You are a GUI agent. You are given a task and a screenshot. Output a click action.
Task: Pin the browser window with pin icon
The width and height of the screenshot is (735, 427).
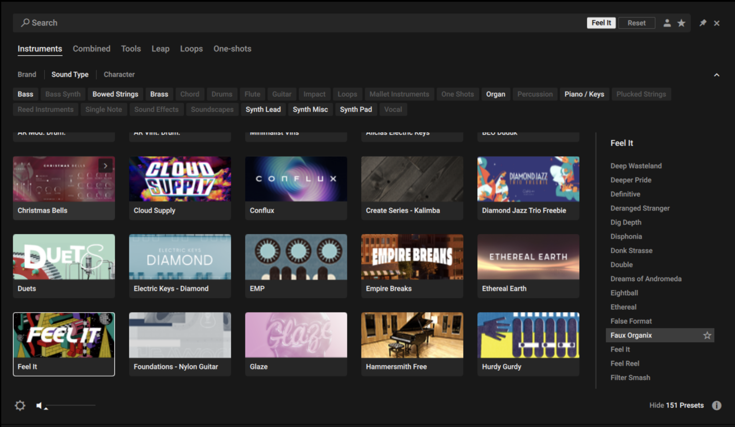[703, 23]
